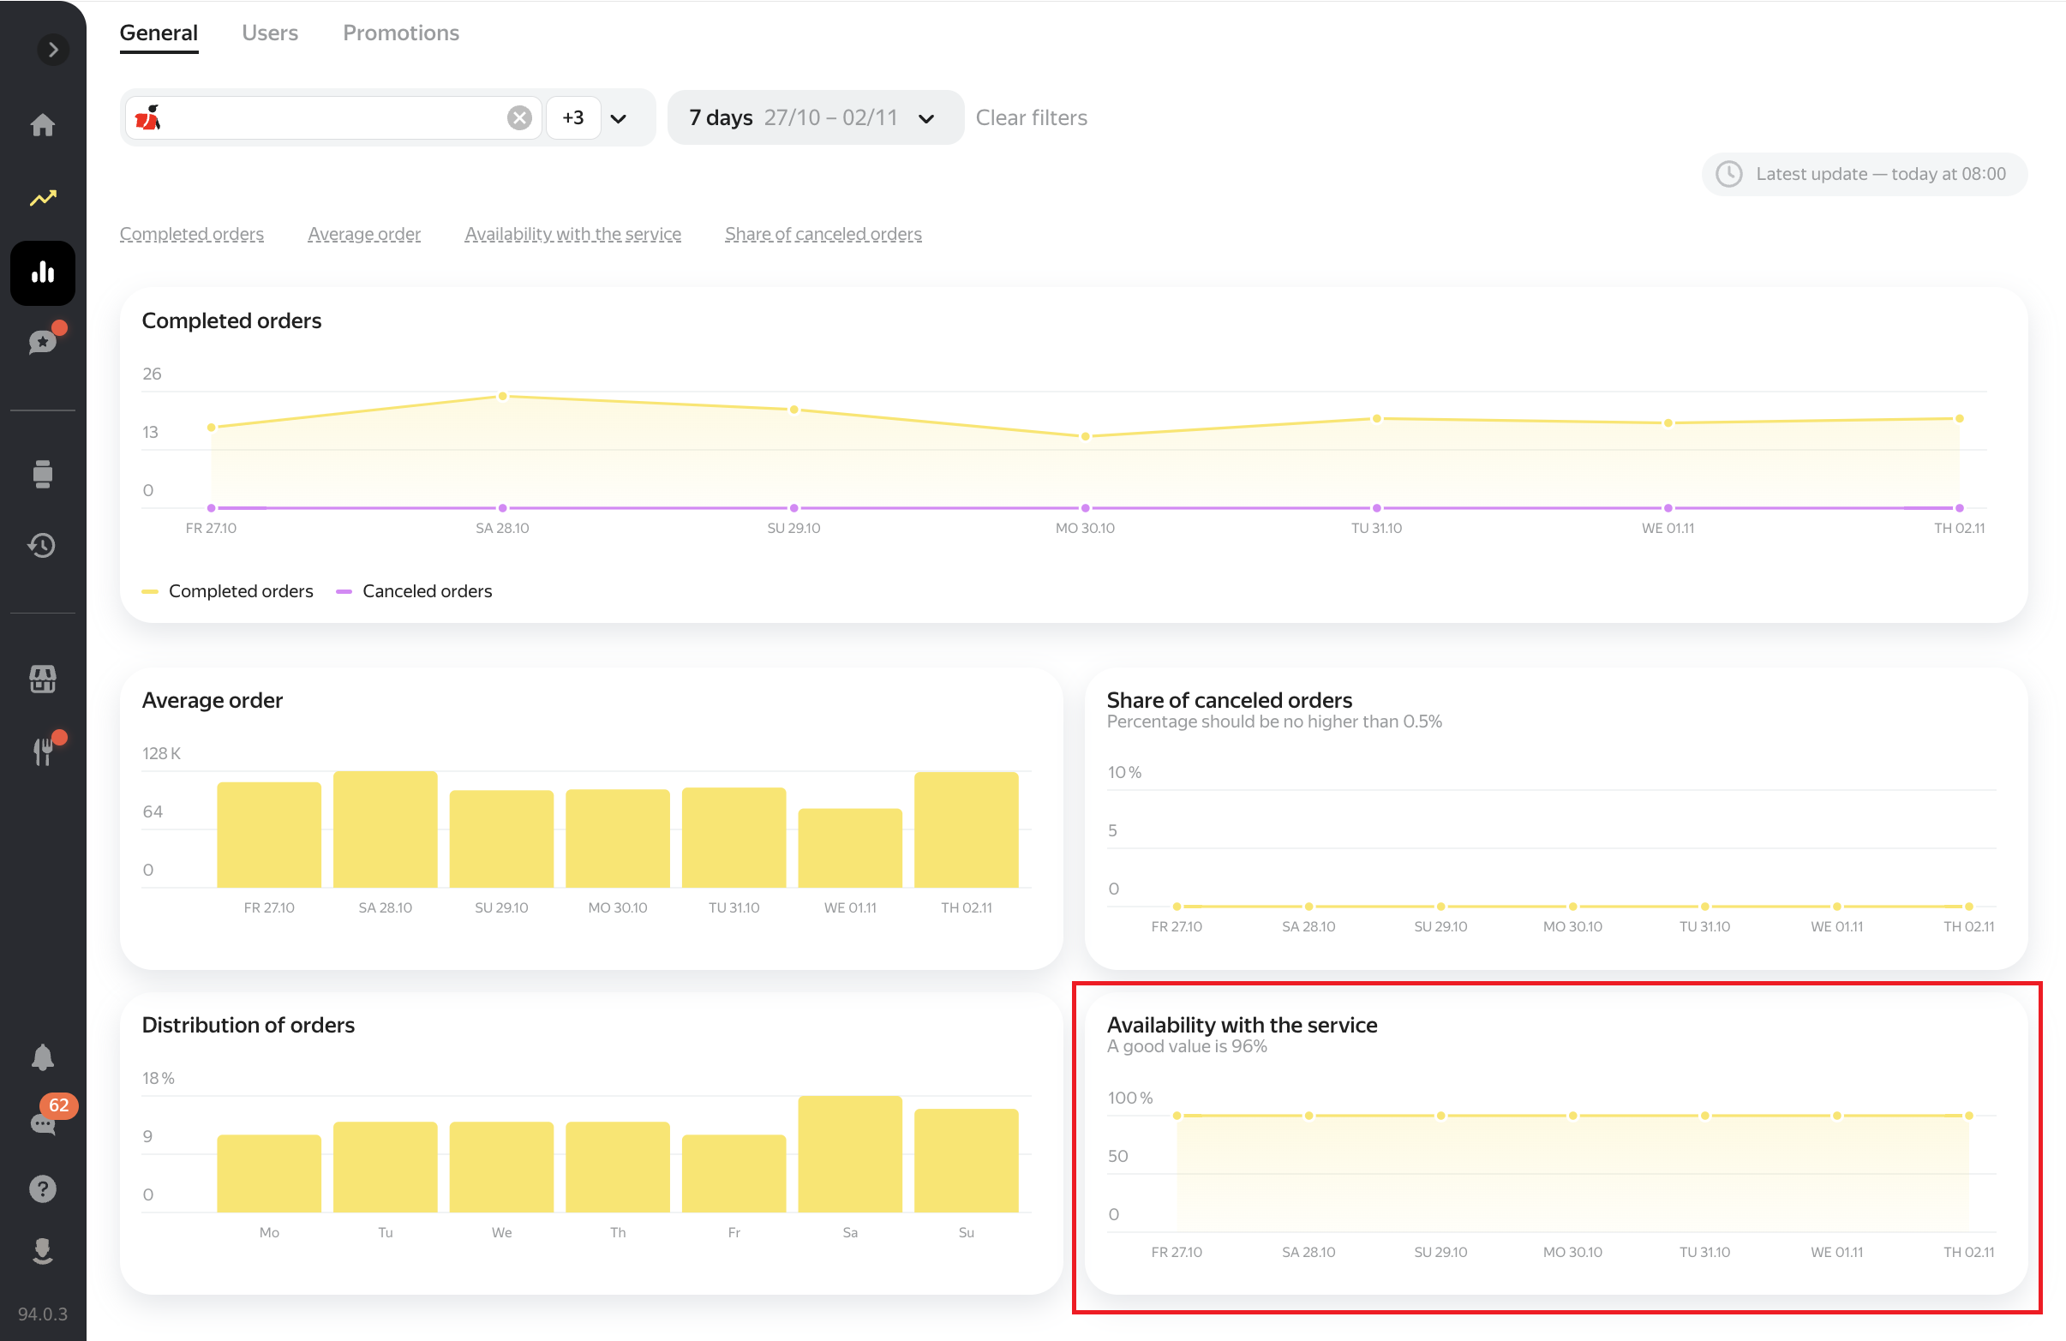Viewport: 2066px width, 1341px height.
Task: Toggle the Completed orders legend item
Action: click(228, 591)
